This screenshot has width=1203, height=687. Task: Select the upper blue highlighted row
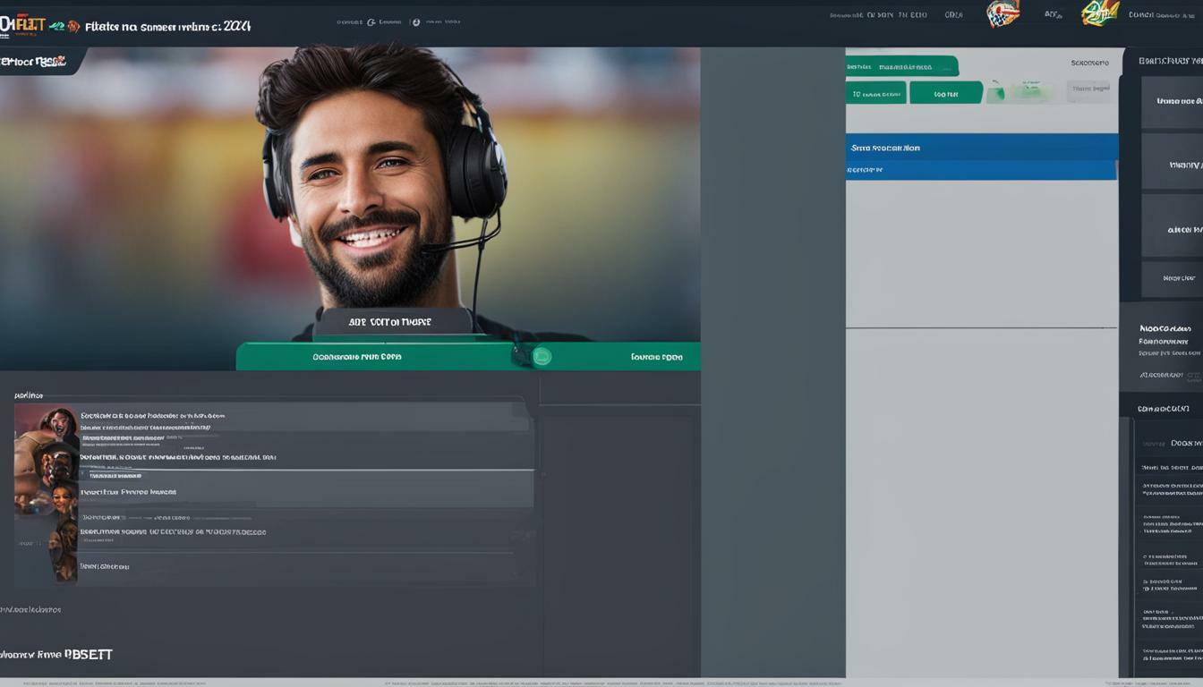[982, 148]
